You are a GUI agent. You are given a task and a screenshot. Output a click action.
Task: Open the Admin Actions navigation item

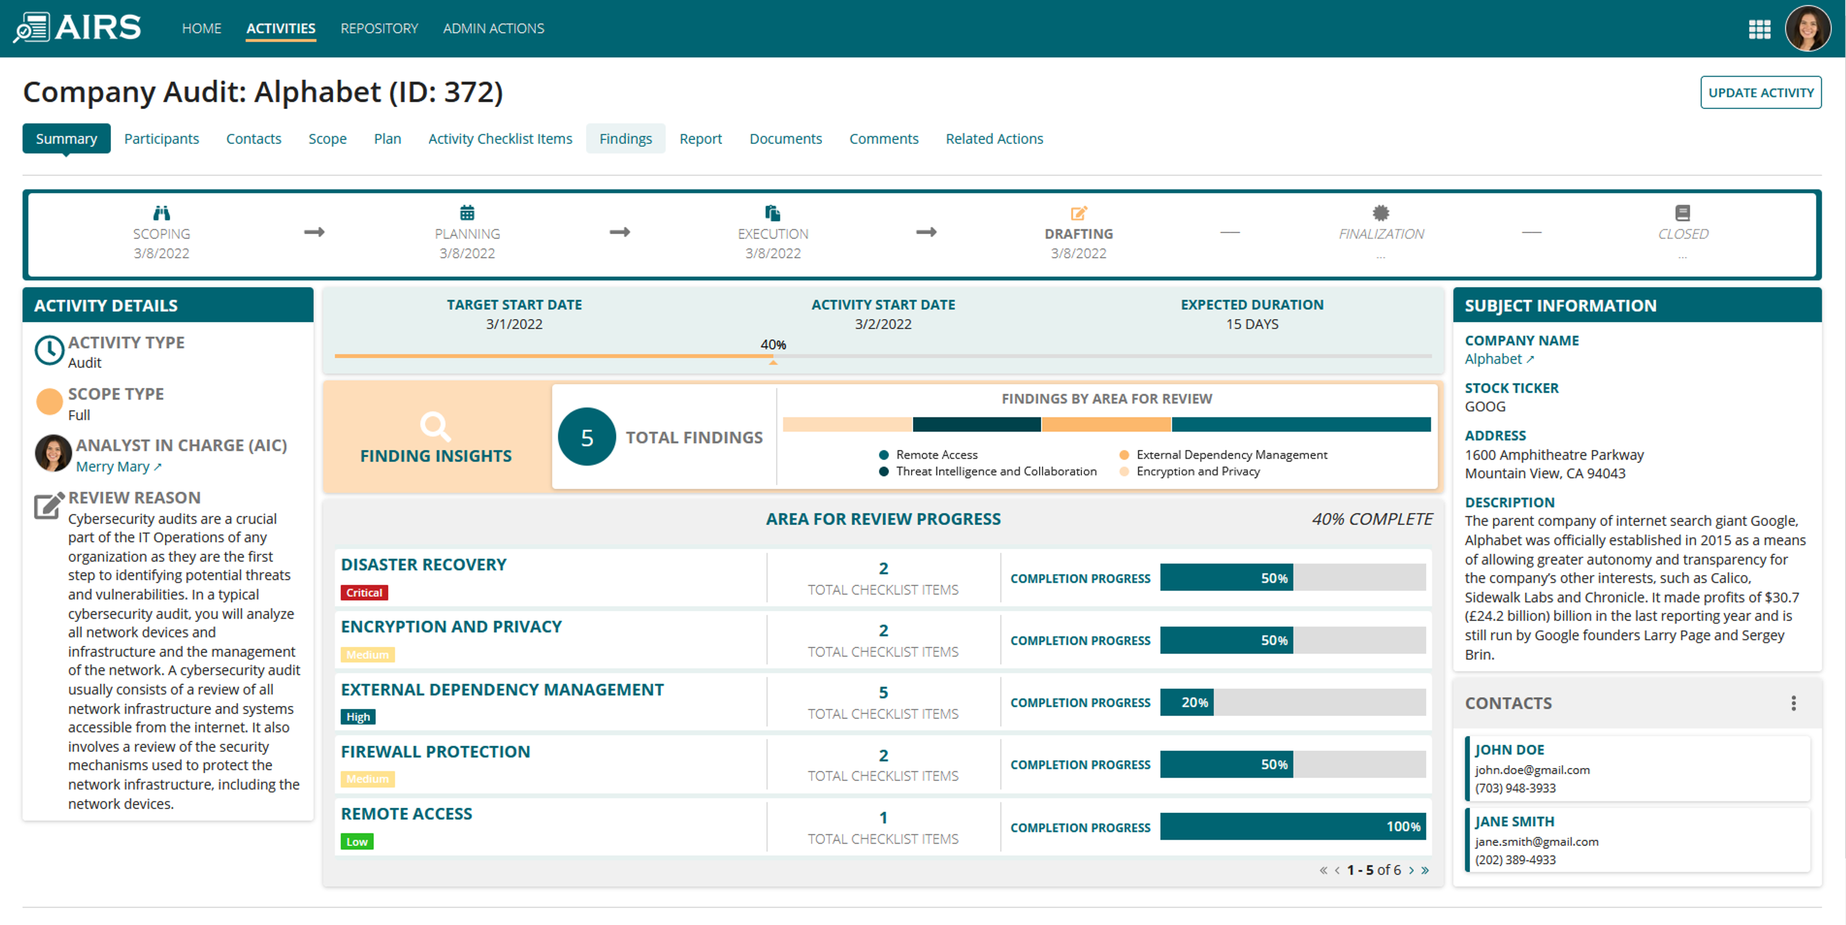point(493,29)
